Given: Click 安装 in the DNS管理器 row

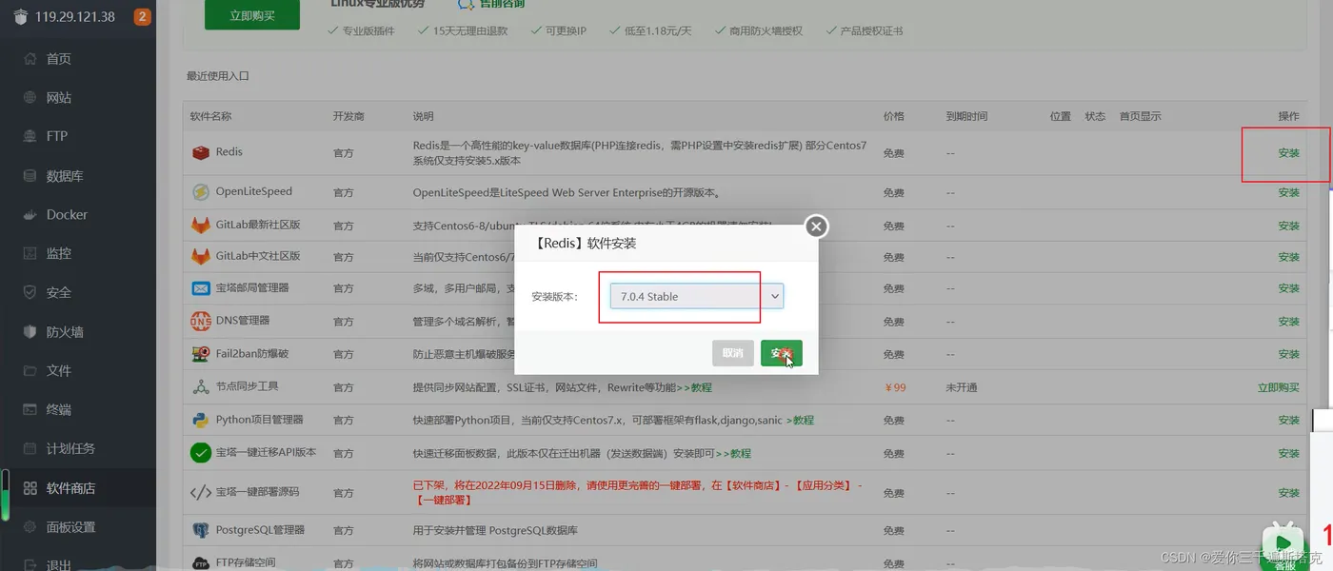Looking at the screenshot, I should tap(1288, 322).
